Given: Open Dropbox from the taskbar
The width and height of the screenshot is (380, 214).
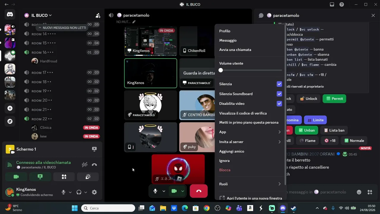Looking at the screenshot, I should (x=174, y=208).
